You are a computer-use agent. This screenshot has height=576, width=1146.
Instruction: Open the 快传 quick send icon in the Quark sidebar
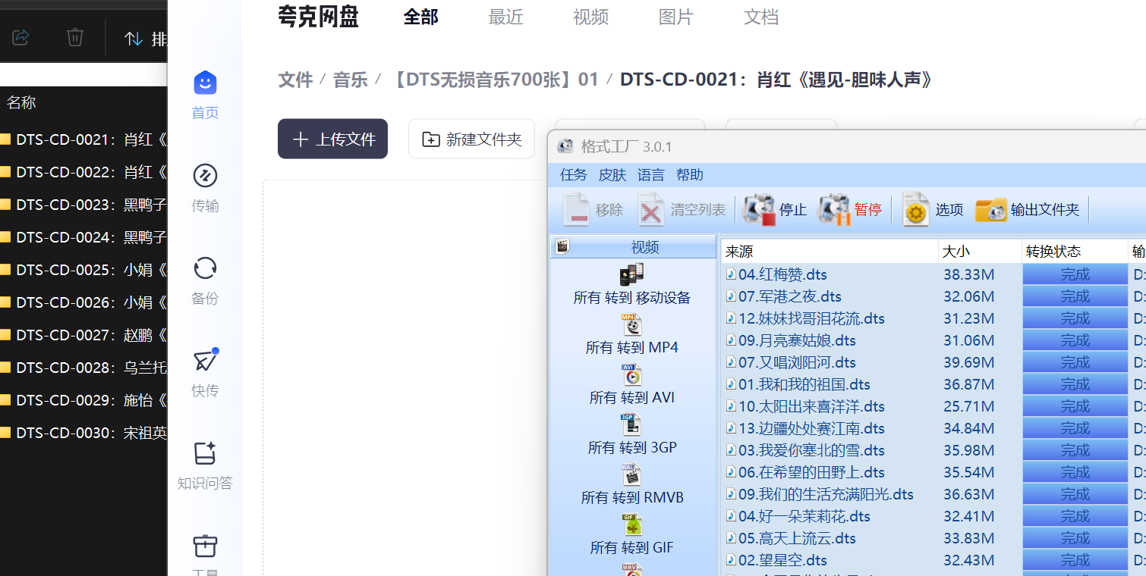click(x=205, y=361)
